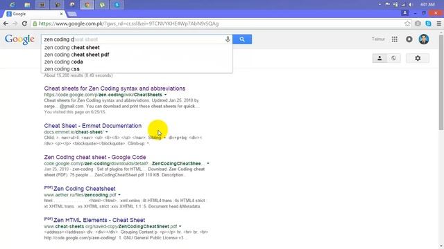Choose suggestion 'zen coding cheat sheet'

point(72,48)
